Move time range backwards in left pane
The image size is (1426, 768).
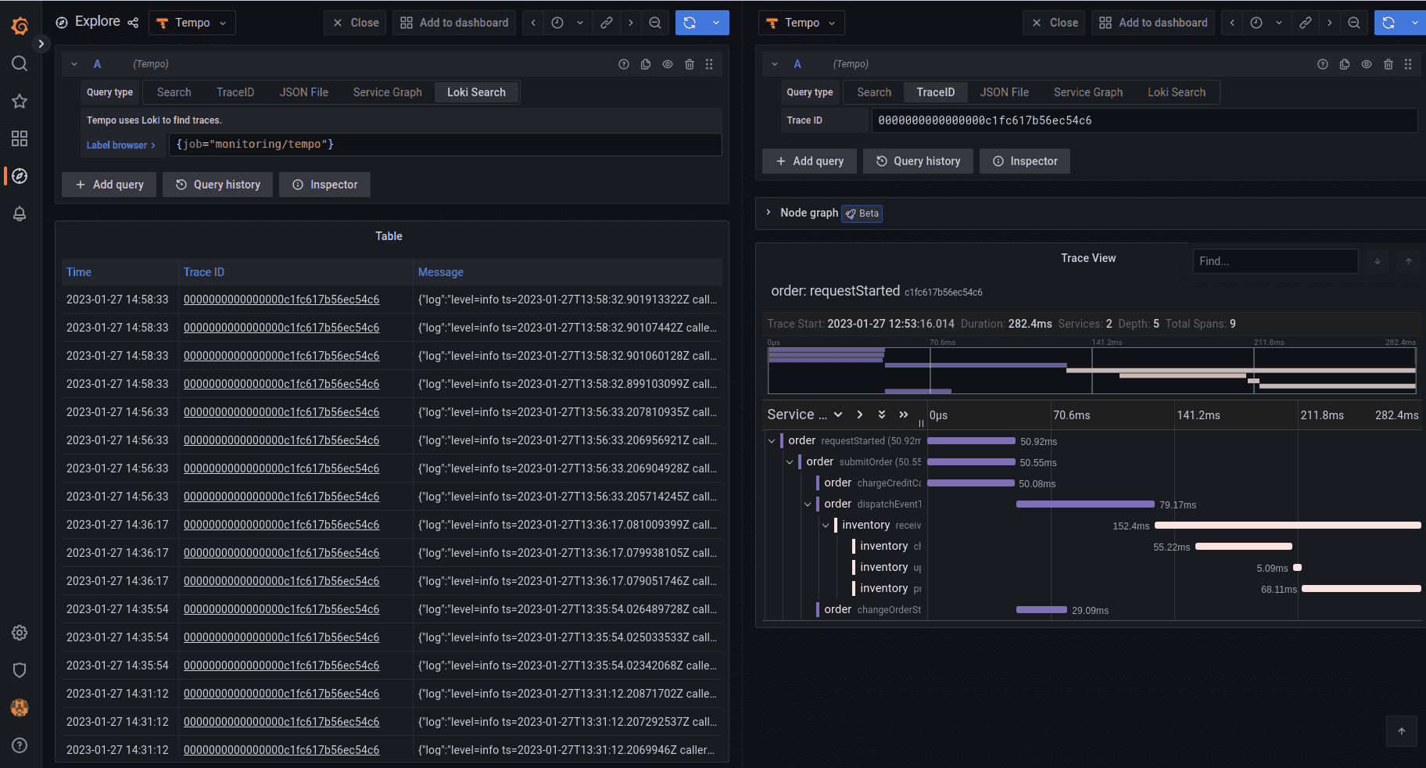tap(533, 23)
